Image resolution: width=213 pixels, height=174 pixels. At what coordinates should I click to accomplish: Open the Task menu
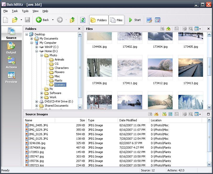point(15,11)
